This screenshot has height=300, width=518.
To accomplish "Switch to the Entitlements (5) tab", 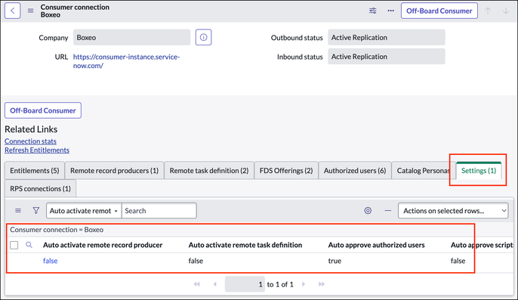I will click(35, 171).
